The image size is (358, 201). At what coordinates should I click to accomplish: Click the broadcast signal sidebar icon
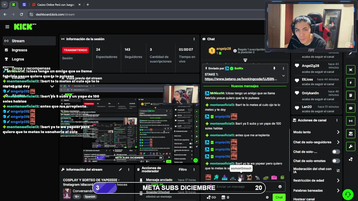pyautogui.click(x=351, y=121)
